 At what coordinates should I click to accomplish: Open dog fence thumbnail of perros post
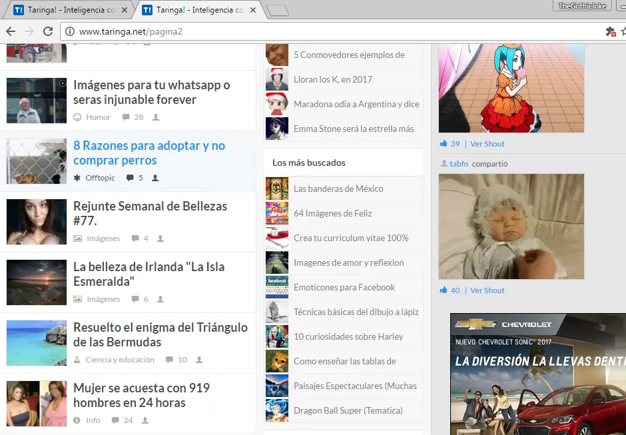(x=37, y=161)
